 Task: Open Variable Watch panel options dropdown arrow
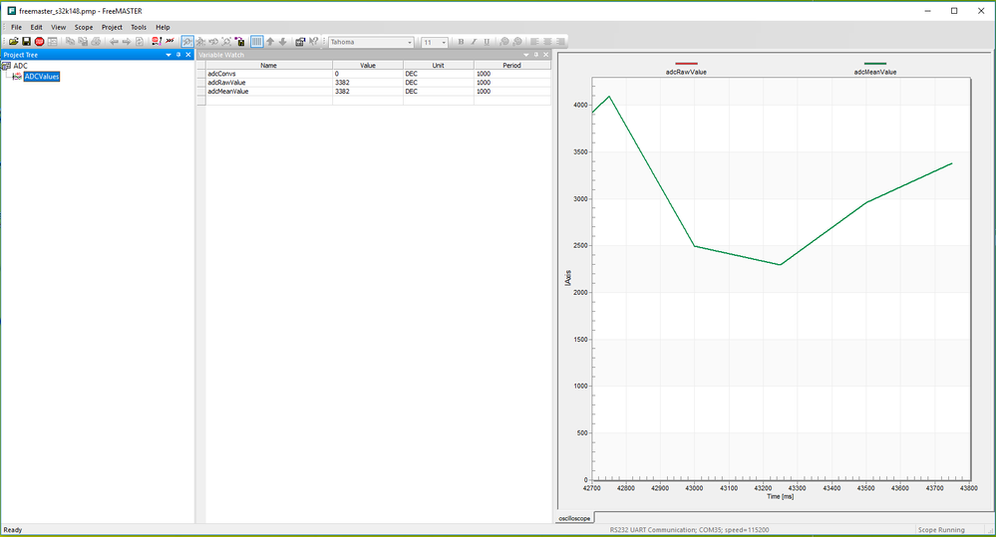pos(526,55)
